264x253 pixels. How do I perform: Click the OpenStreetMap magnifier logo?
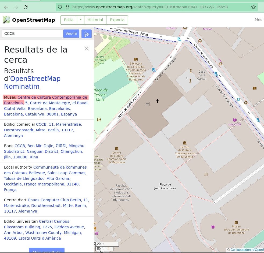pyautogui.click(x=6, y=20)
